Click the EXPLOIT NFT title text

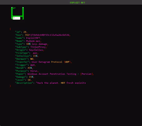pyautogui.click(x=78, y=3)
